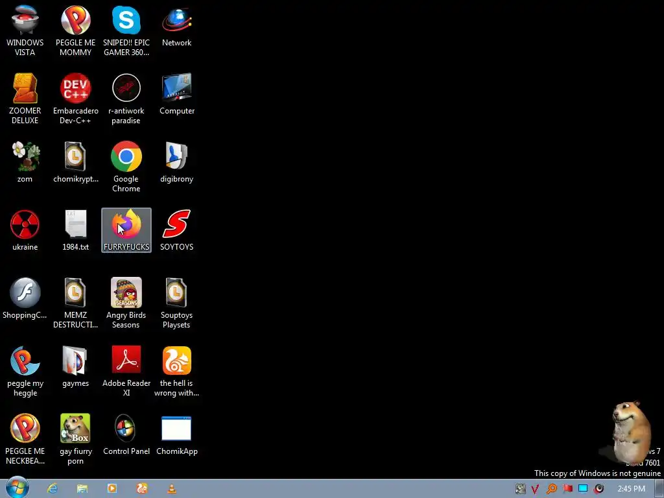Select the ukraine radiation-symbol icon
This screenshot has width=664, height=498.
tap(25, 230)
